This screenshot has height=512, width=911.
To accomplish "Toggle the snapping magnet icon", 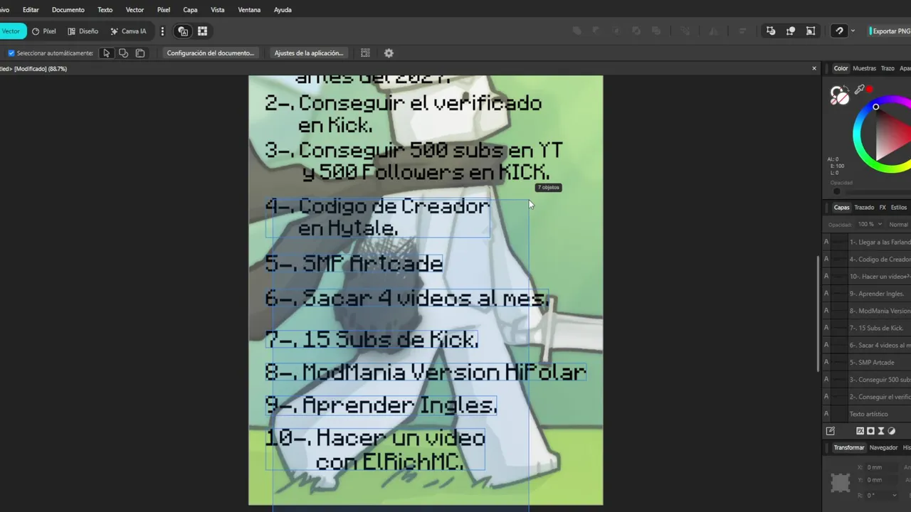I will (840, 31).
